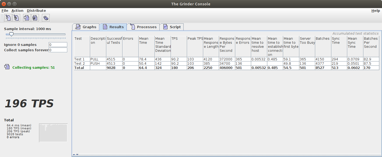382x157 pixels.
Task: Click Batches Per Second column header
Action: click(371, 46)
